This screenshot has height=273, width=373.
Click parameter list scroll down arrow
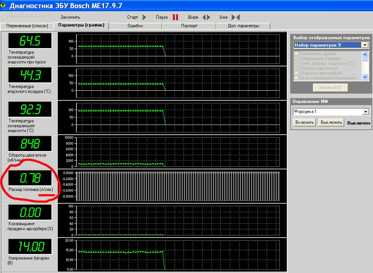coord(365,77)
